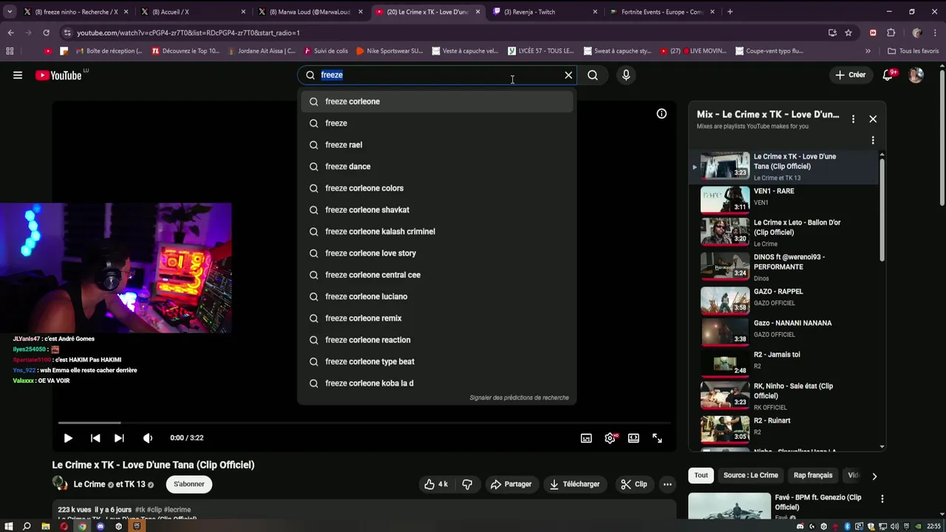Open the Créer menu
The height and width of the screenshot is (532, 946).
point(851,75)
